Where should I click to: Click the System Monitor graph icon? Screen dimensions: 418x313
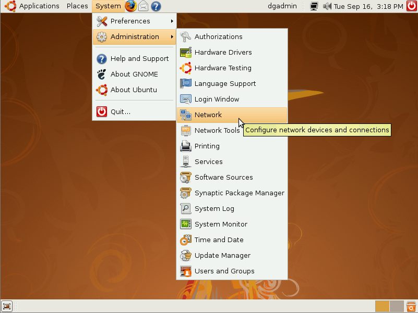tap(186, 224)
